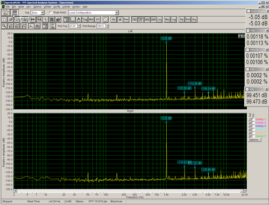Click the flame-shaped toolbar icon
This screenshot has width=269, height=205.
coord(79,19)
